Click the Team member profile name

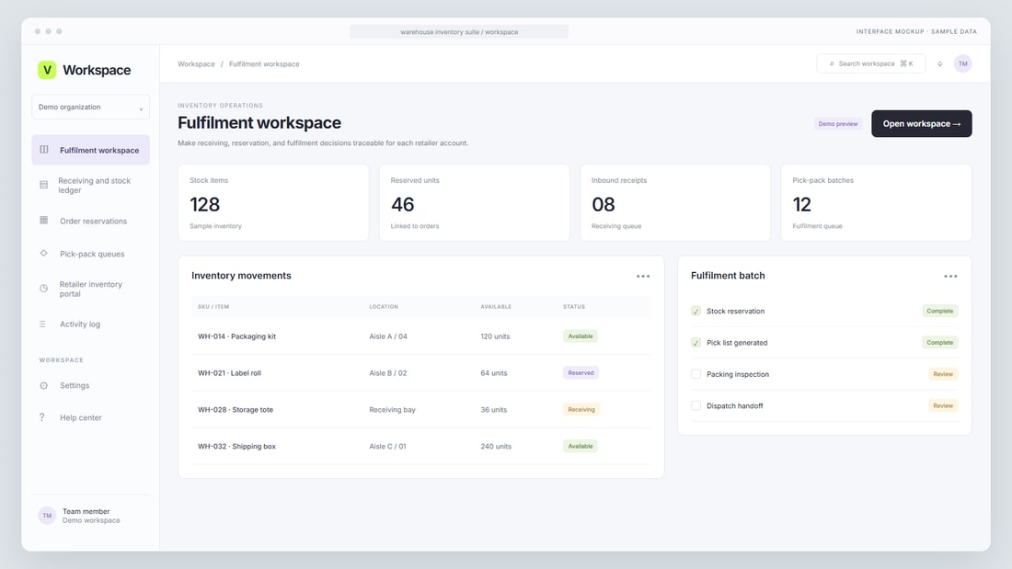click(86, 511)
